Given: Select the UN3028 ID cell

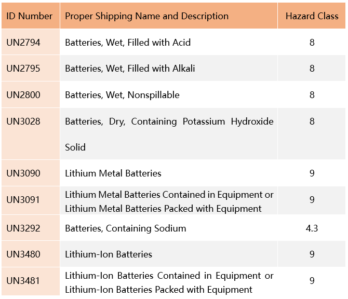Looking at the screenshot, I should point(23,121).
